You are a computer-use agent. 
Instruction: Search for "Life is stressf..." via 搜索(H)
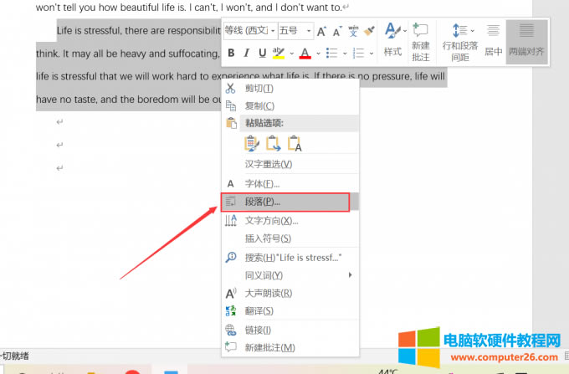pos(290,258)
